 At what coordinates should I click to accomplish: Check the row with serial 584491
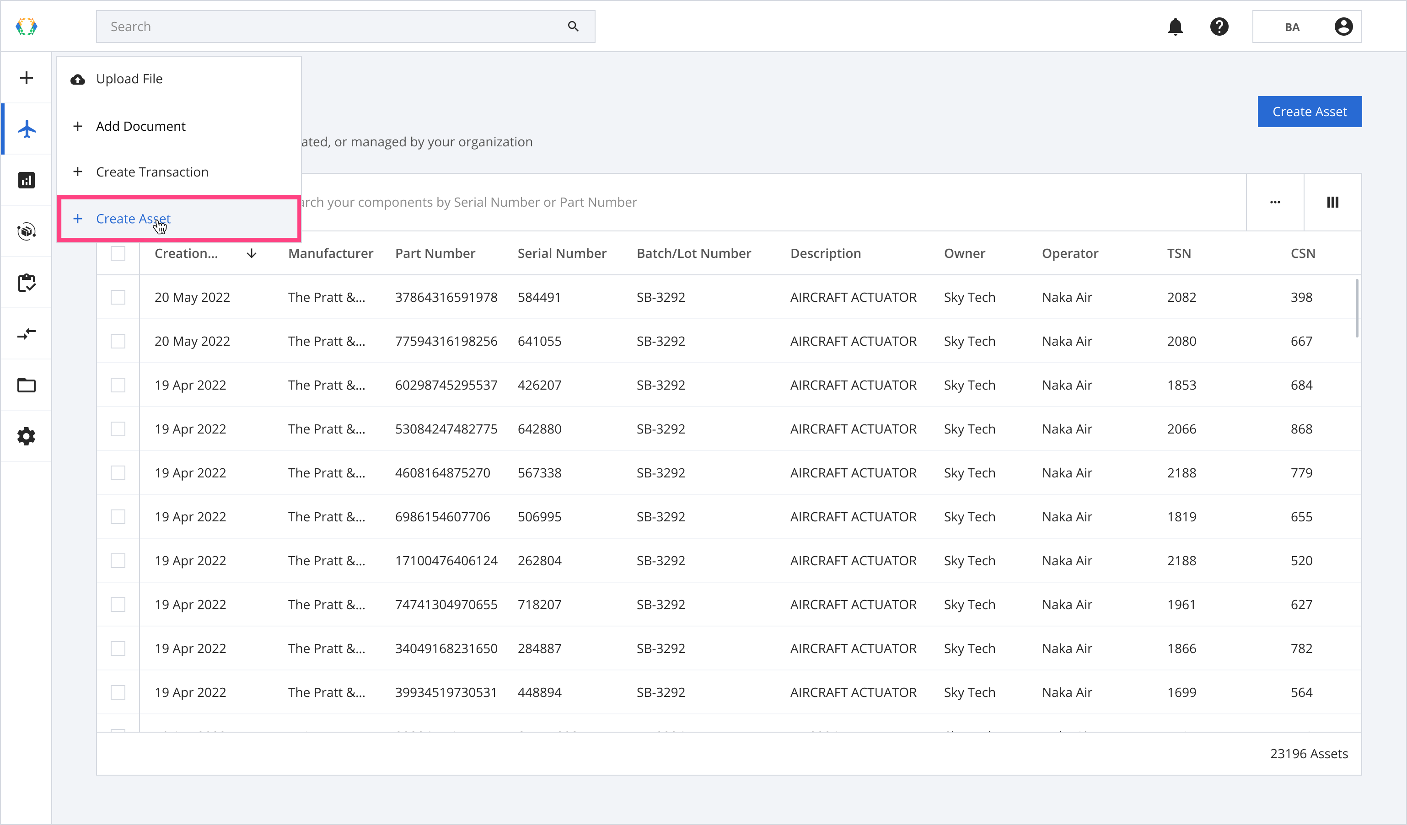(118, 297)
